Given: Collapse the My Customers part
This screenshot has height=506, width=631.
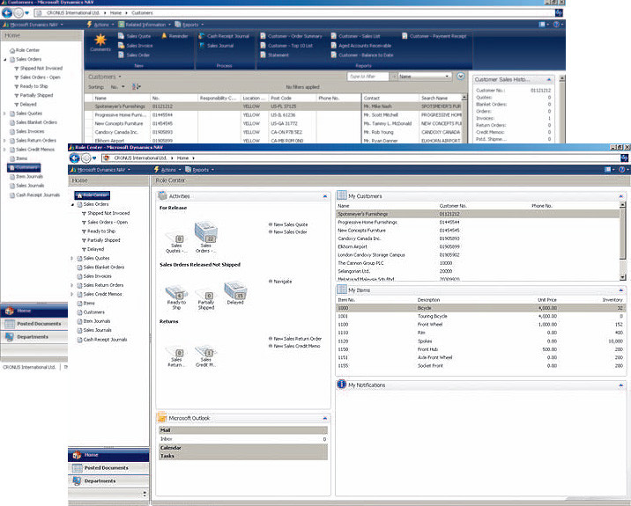Looking at the screenshot, I should pyautogui.click(x=621, y=196).
